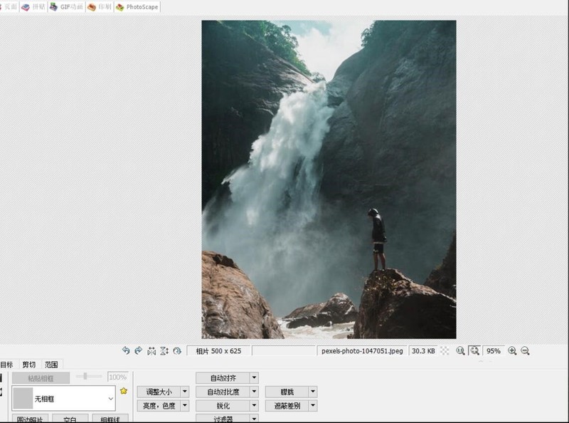Select the fit-to-window view icon

coord(474,350)
